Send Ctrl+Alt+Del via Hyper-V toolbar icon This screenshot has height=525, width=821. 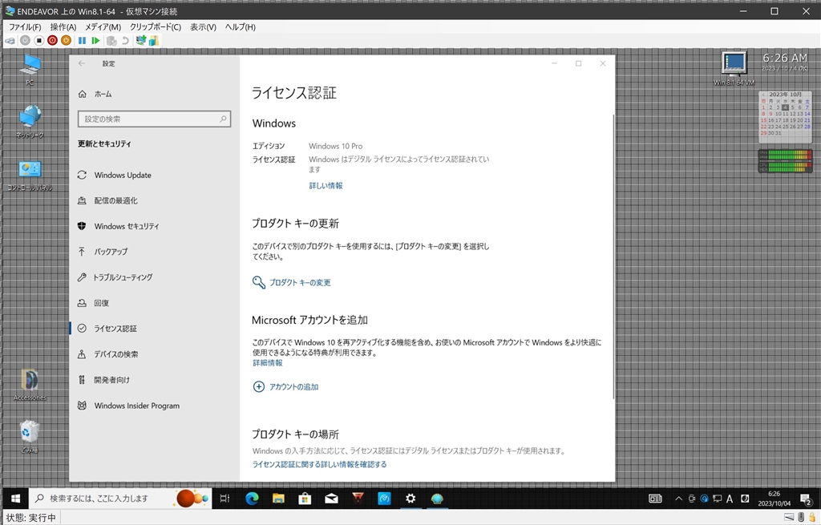click(10, 40)
